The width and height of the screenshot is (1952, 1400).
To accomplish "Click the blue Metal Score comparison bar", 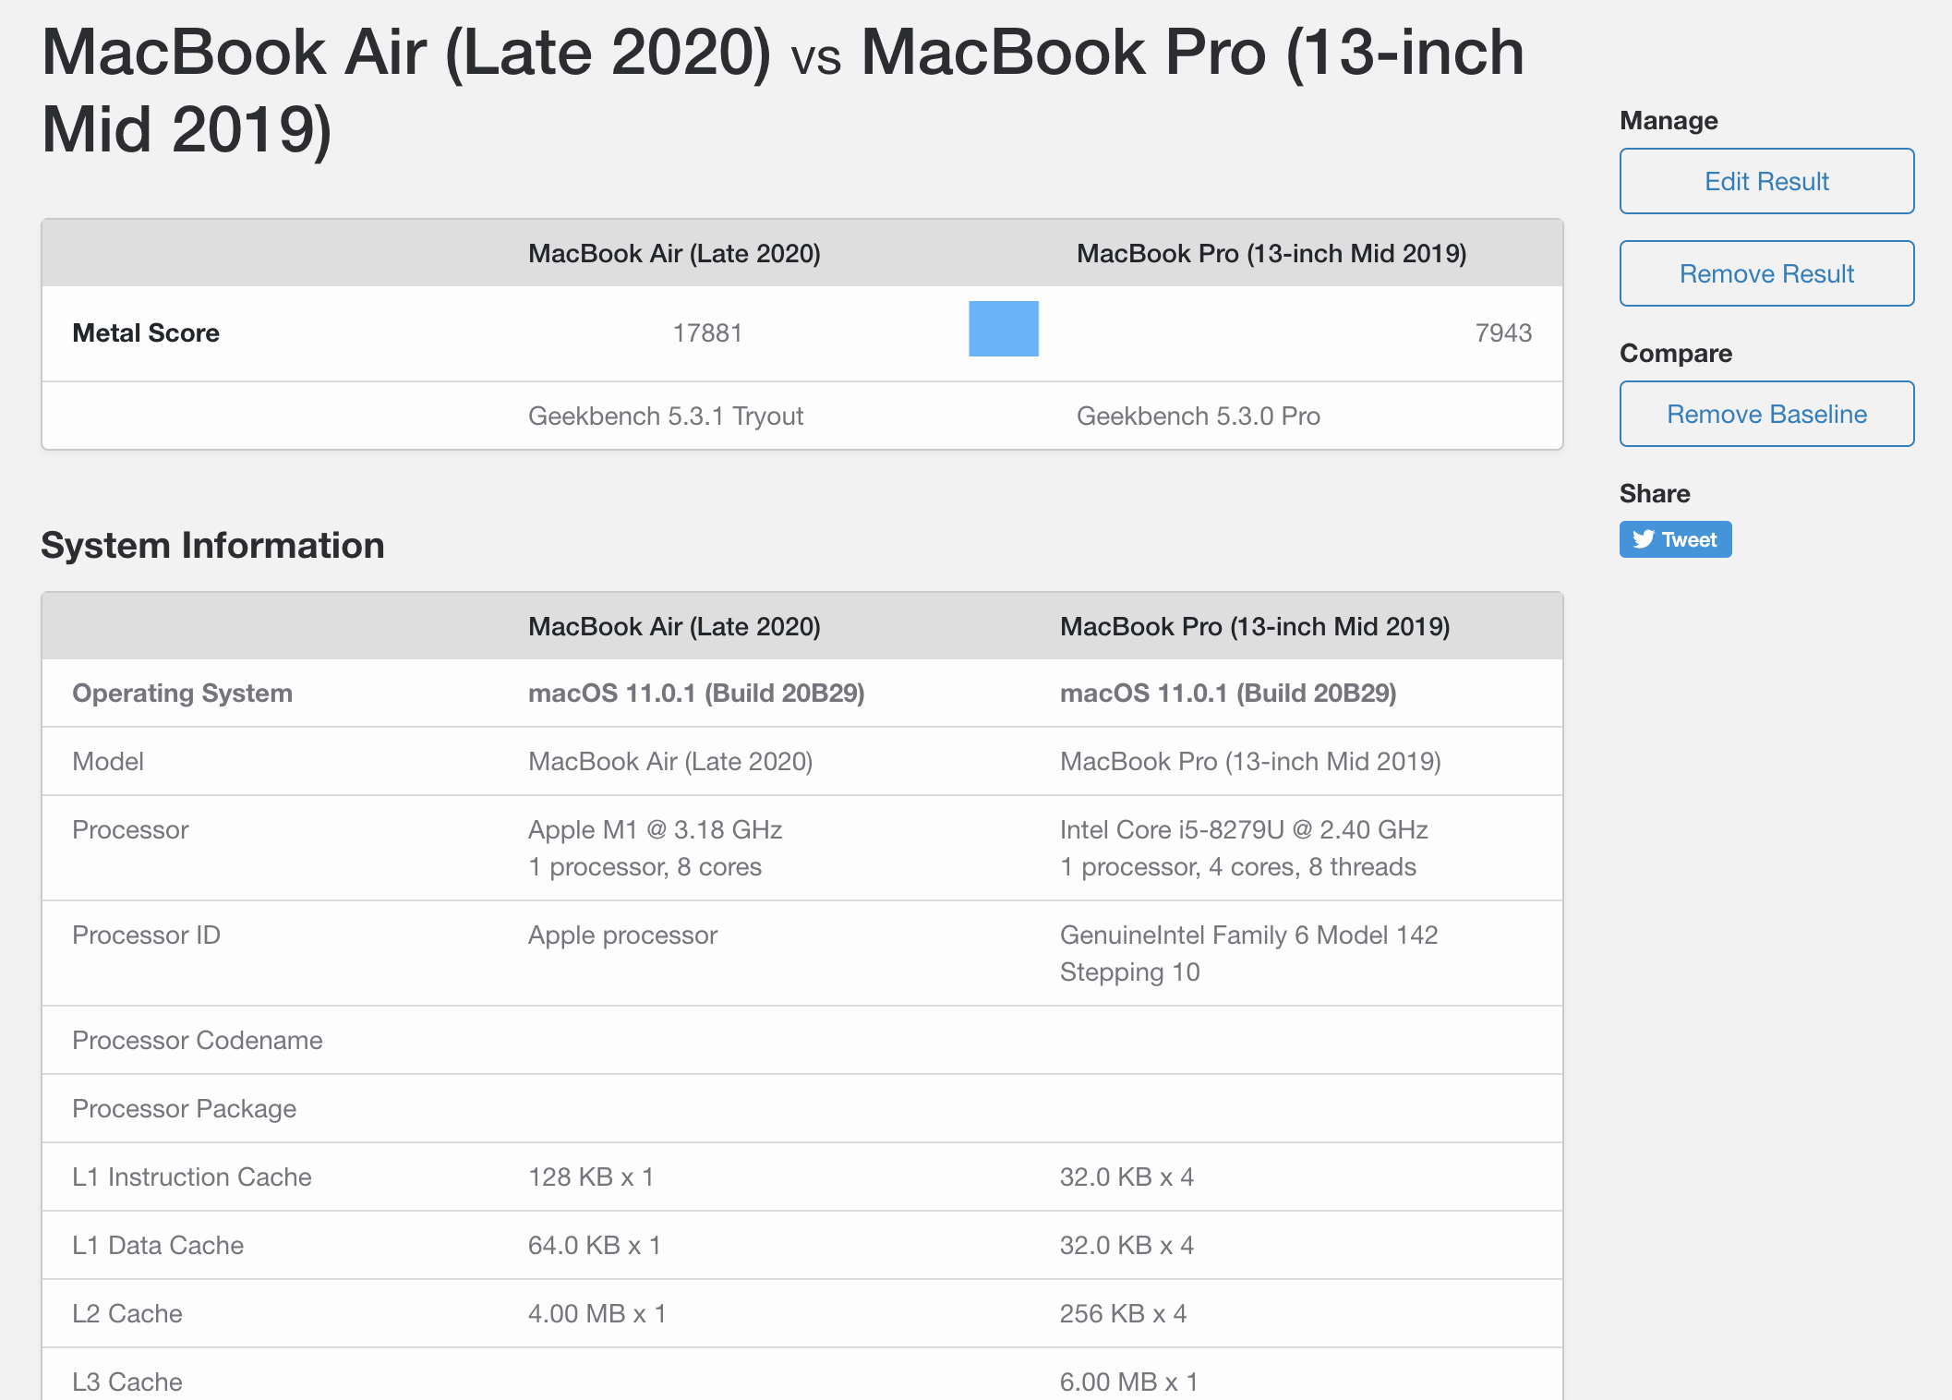I will (x=1004, y=329).
